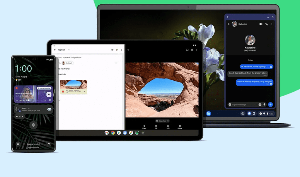Start a video call with Katherine
This screenshot has width=300, height=177.
pyautogui.click(x=261, y=24)
